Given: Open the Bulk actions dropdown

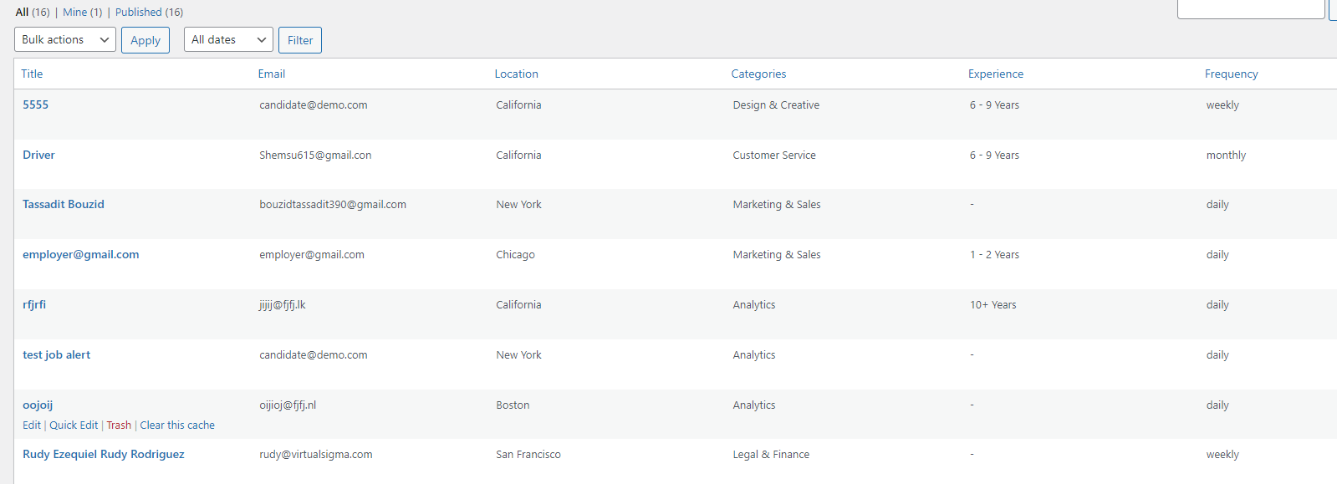Looking at the screenshot, I should (64, 40).
